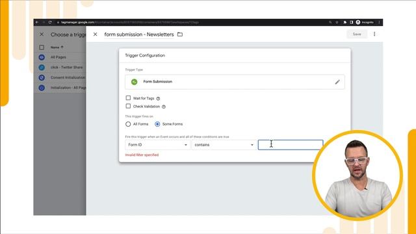
Task: Open the contains operator dropdown
Action: 224,145
